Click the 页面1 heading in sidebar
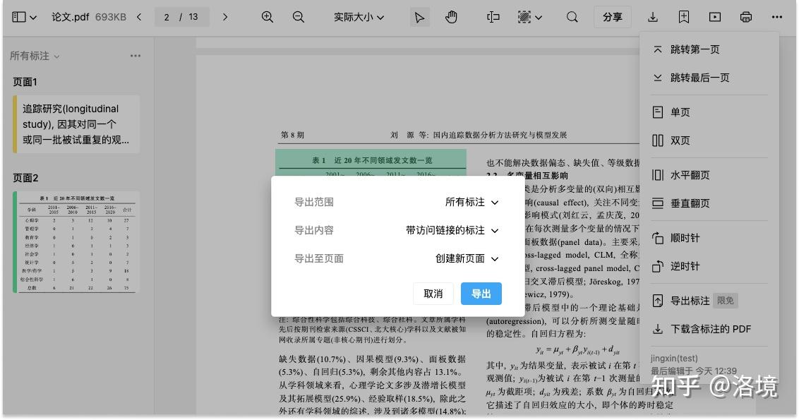This screenshot has height=420, width=799. (x=25, y=82)
